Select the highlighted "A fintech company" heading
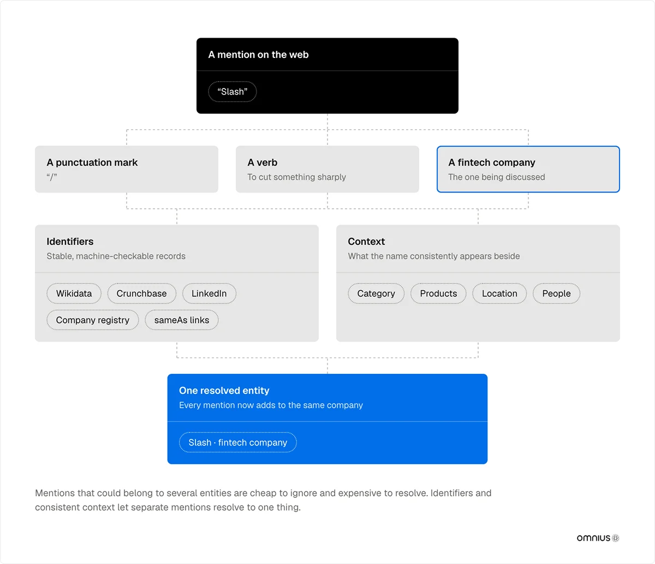This screenshot has height=564, width=655. [492, 162]
